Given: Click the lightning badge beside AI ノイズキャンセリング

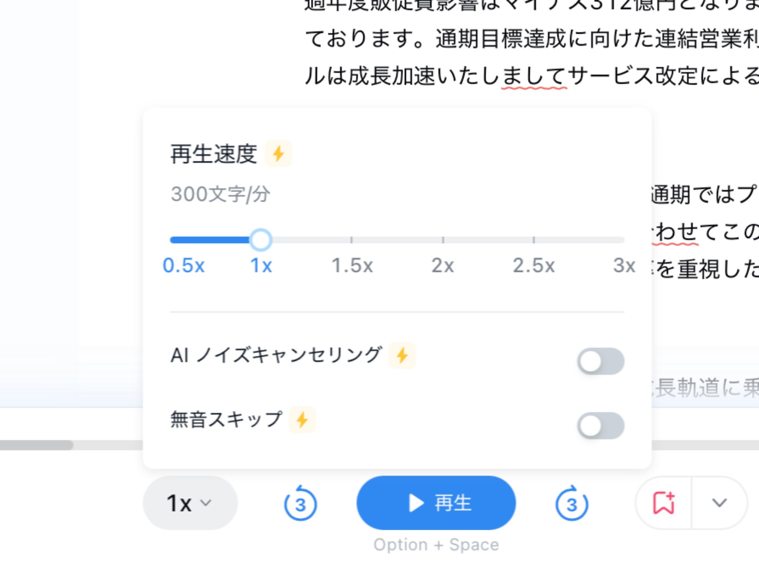Looking at the screenshot, I should (402, 355).
